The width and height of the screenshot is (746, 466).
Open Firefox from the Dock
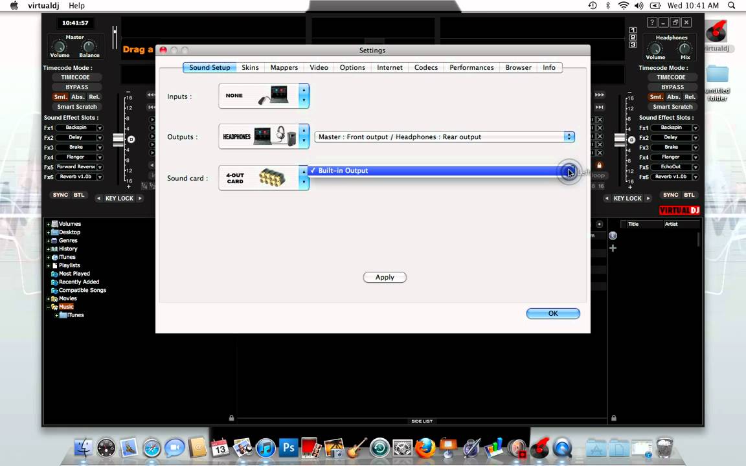click(425, 447)
